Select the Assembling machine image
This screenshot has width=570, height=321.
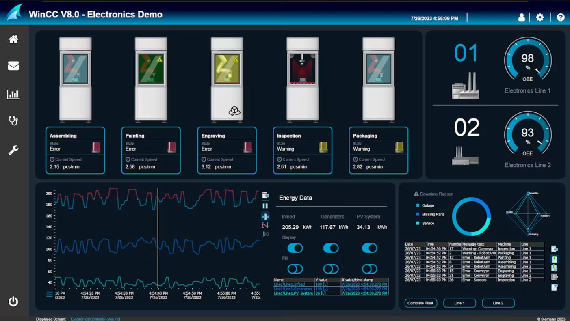75,80
